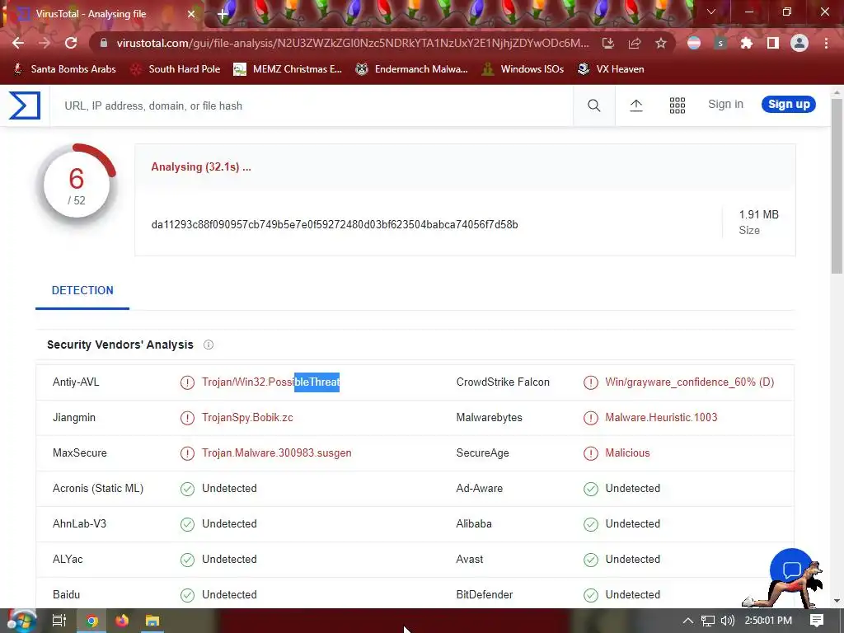Click the page vertical scrollbar
844x633 pixels.
[837, 186]
